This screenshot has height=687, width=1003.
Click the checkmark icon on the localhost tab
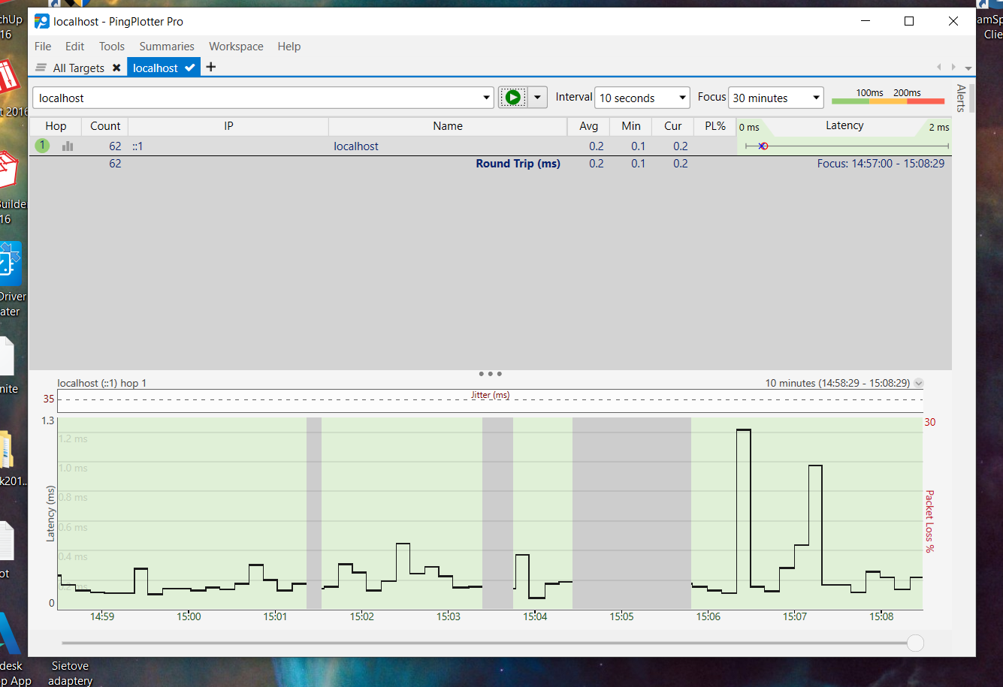pyautogui.click(x=190, y=68)
